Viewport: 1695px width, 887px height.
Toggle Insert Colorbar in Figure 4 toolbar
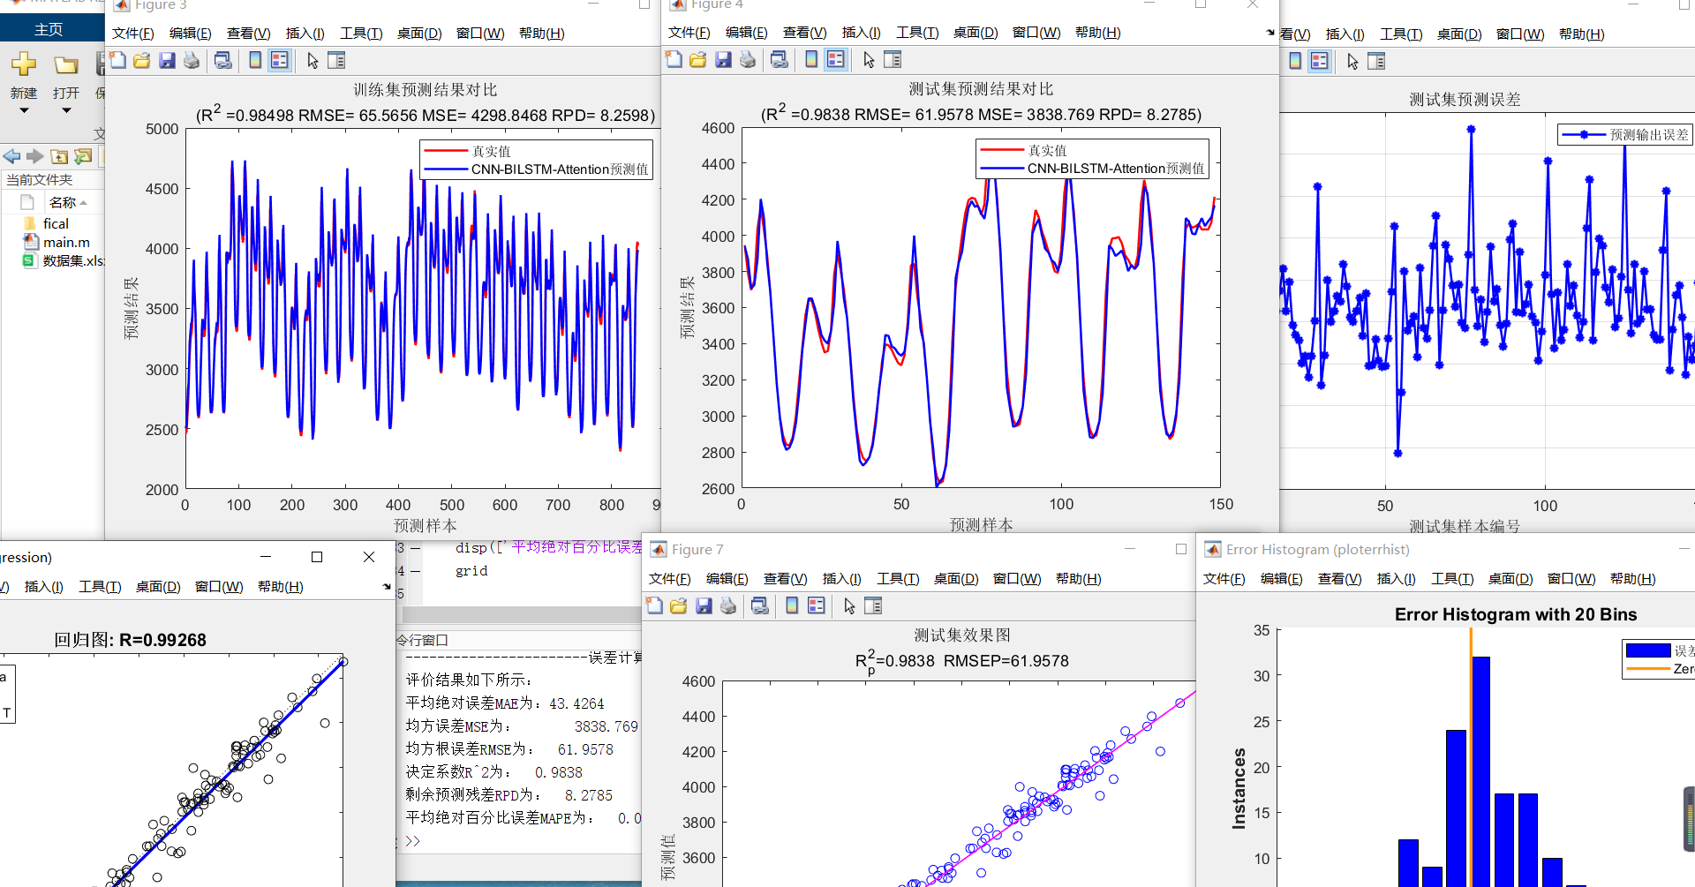coord(811,60)
